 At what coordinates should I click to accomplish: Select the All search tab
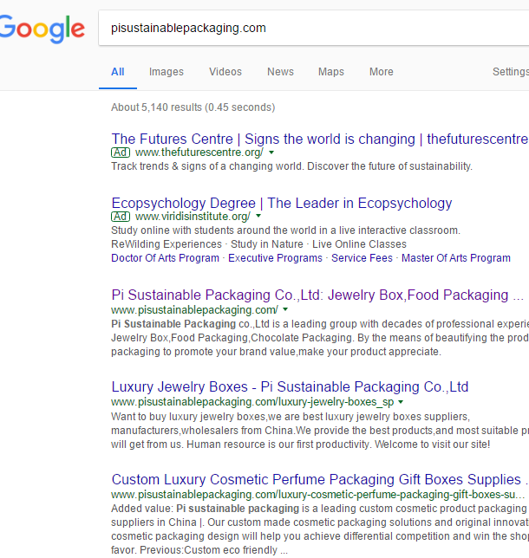click(x=118, y=72)
